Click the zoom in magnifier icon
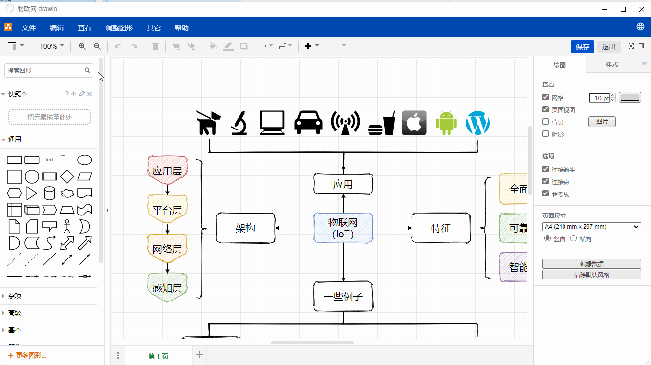The image size is (651, 365). [82, 46]
